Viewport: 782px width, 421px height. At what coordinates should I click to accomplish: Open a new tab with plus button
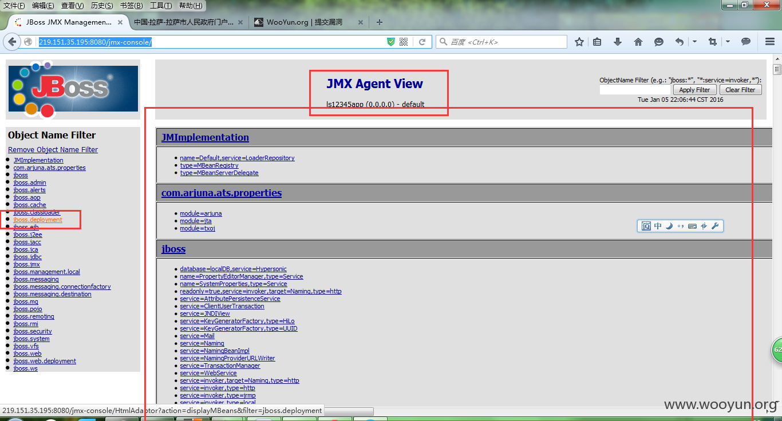380,22
